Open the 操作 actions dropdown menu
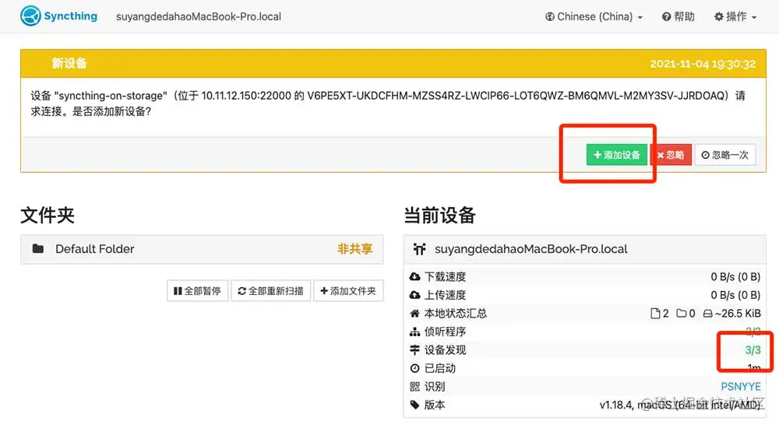Image resolution: width=779 pixels, height=425 pixels. (x=735, y=17)
